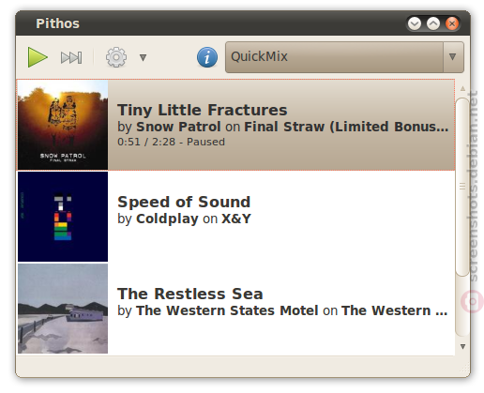Click the scrollbar down arrow

[x=463, y=346]
